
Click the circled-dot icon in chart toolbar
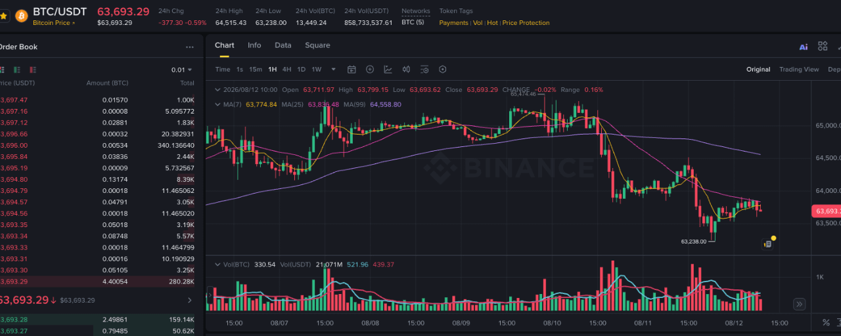point(442,70)
